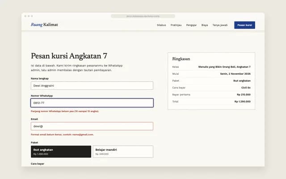This screenshot has width=286, height=179.
Task: Click the Cara bayar value Cicil 6x
Action: click(x=246, y=88)
